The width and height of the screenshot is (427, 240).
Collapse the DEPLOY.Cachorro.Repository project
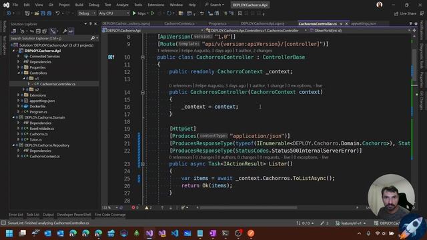click(13, 145)
